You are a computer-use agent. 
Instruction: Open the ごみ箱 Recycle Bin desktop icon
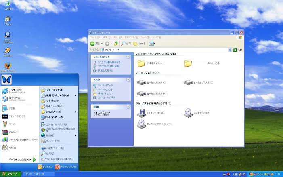tap(8, 5)
